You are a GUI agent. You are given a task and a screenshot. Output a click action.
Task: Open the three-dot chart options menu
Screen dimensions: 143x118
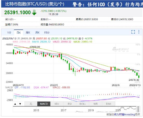139,32
